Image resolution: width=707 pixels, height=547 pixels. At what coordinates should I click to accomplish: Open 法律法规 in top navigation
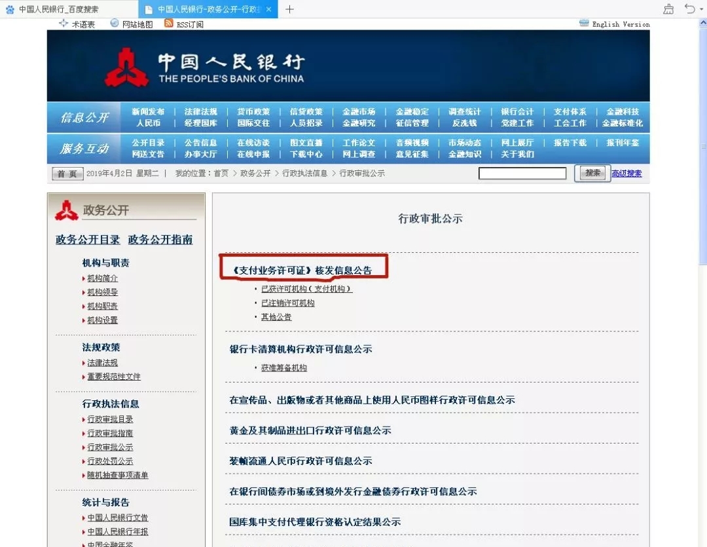click(x=201, y=111)
